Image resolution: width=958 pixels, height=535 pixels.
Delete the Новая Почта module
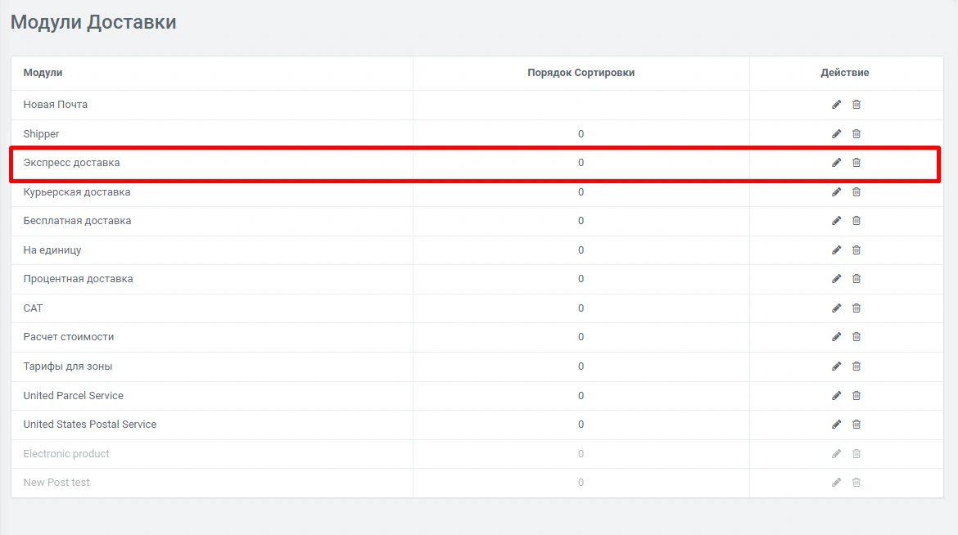point(856,105)
